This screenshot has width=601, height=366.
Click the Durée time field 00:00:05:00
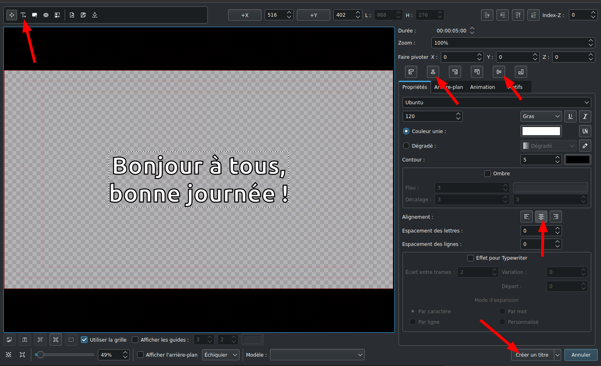pyautogui.click(x=455, y=31)
